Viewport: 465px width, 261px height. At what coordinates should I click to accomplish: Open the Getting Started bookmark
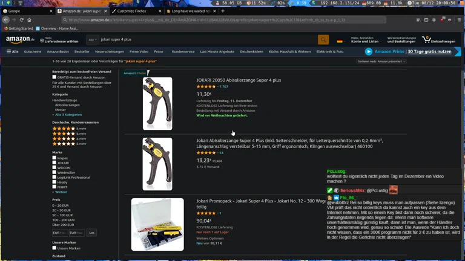click(x=18, y=28)
